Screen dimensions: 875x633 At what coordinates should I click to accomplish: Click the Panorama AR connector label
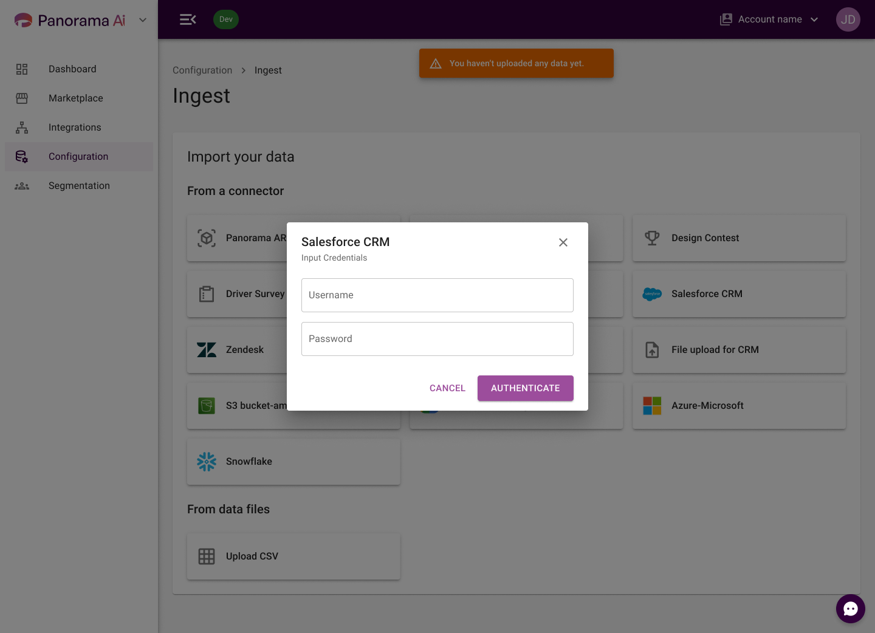coord(256,238)
